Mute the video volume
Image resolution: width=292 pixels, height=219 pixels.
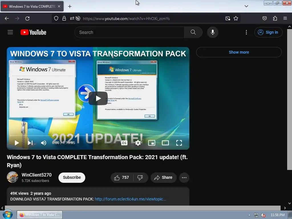pyautogui.click(x=44, y=143)
